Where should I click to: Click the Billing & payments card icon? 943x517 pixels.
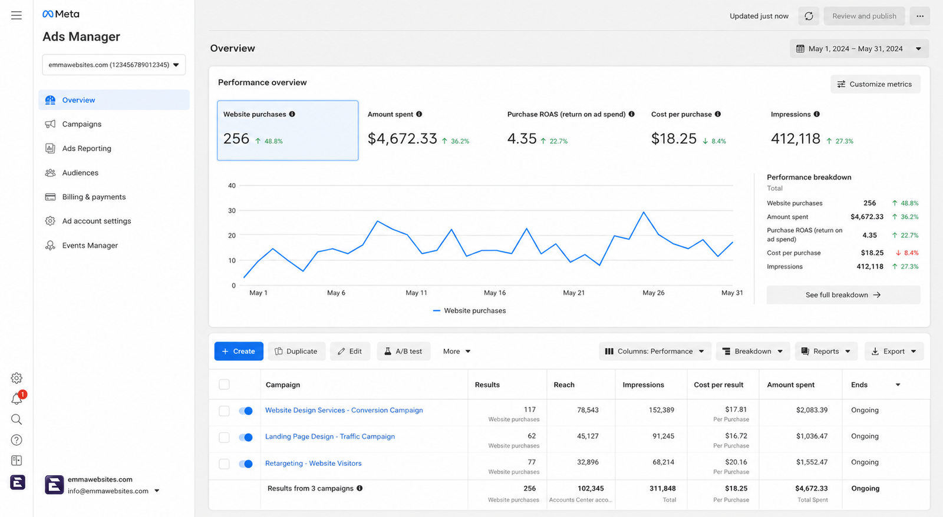click(x=50, y=197)
